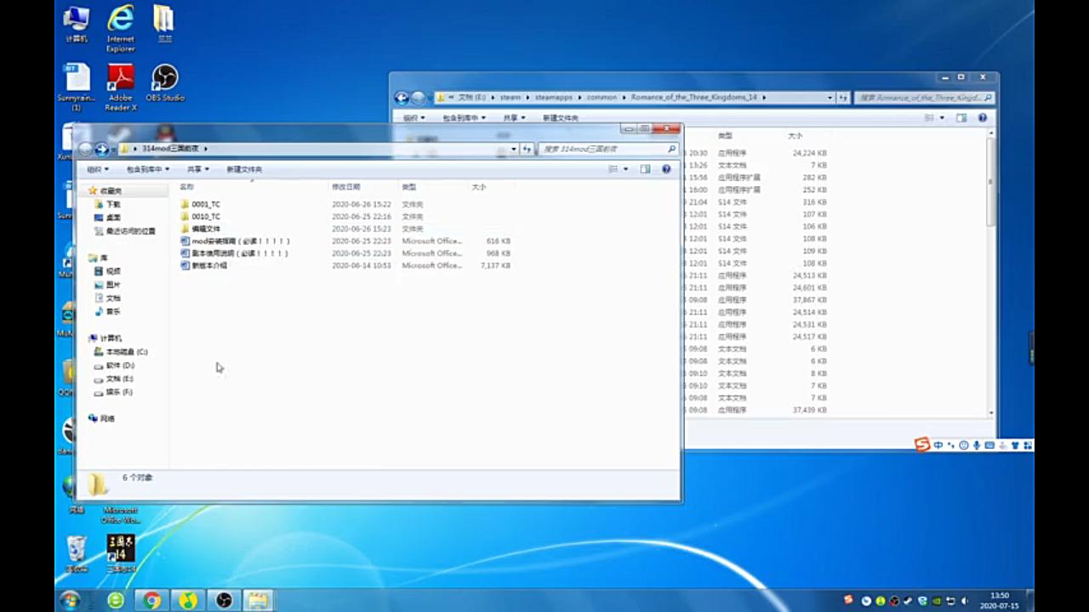Go back in the front Explorer window
This screenshot has height=612, width=1089.
click(x=86, y=149)
